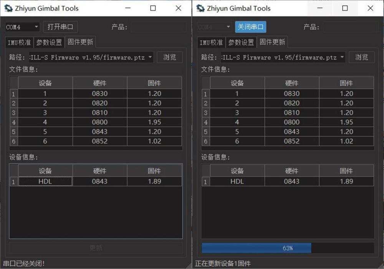This screenshot has width=384, height=269.
Task: Open the disabled COM4 dropdown in right window
Action: point(214,27)
